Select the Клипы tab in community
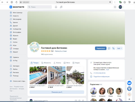The image size is (135, 102). click(57, 63)
